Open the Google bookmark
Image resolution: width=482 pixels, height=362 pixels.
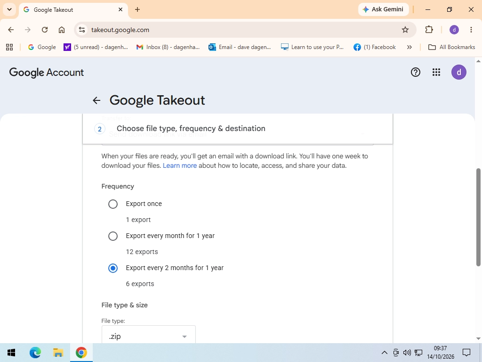[42, 47]
